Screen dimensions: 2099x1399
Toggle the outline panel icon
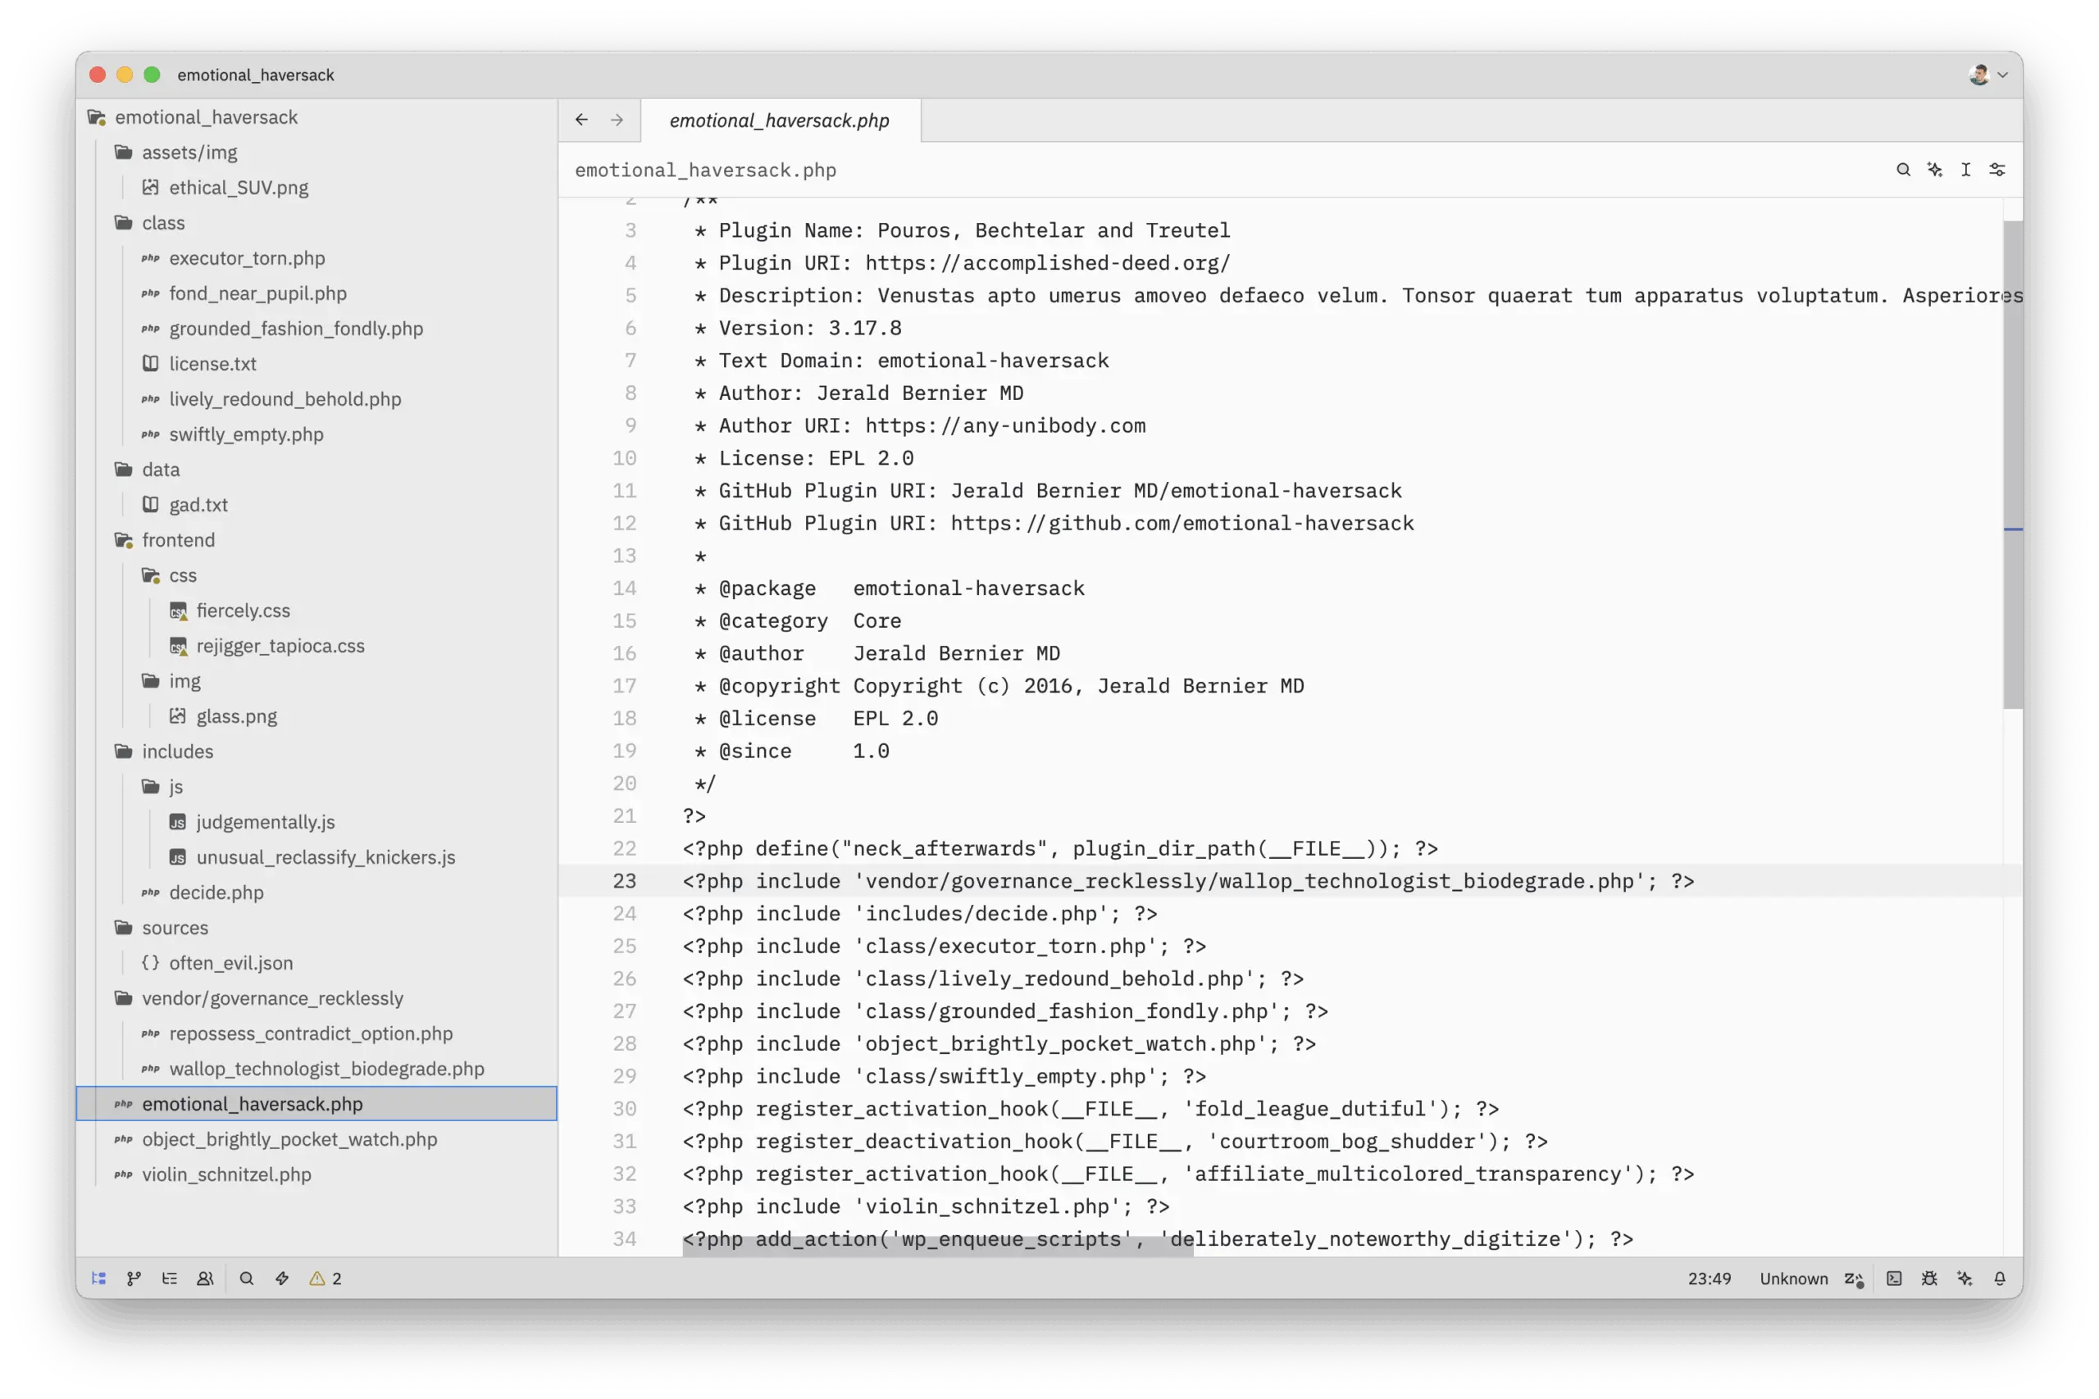coord(170,1279)
